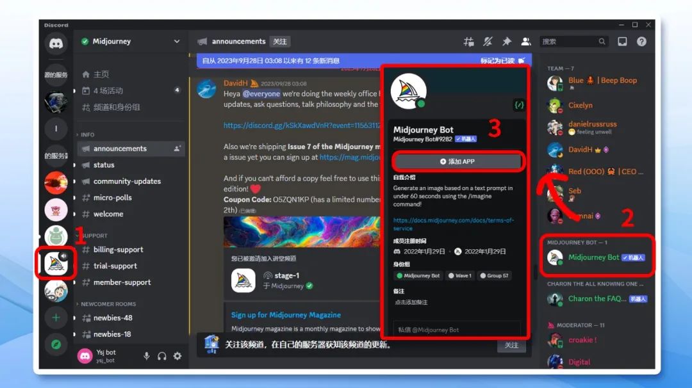Deafen with the headphones icon
Screen dimensions: 692x388
coord(162,356)
